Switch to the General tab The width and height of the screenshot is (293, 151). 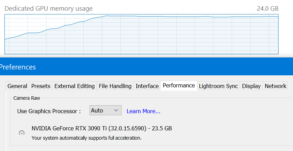point(17,86)
